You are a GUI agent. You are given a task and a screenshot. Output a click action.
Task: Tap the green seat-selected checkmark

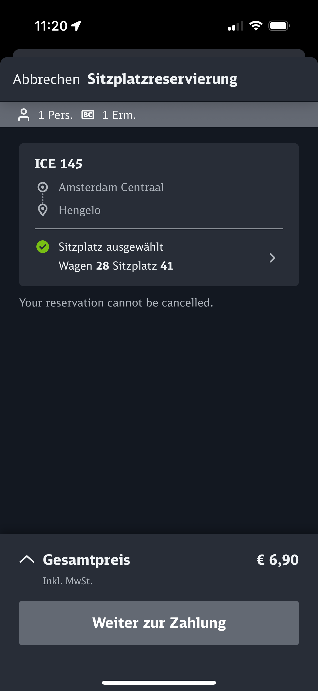[43, 247]
